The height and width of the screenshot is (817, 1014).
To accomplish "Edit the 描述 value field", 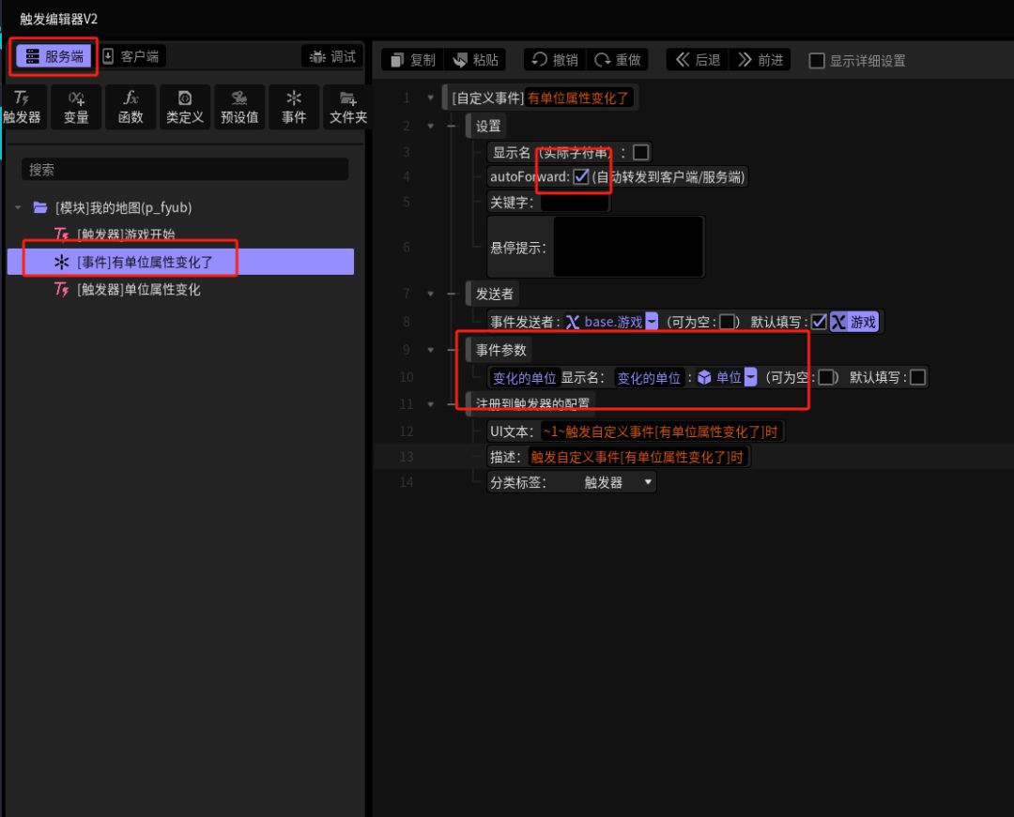I will click(638, 457).
